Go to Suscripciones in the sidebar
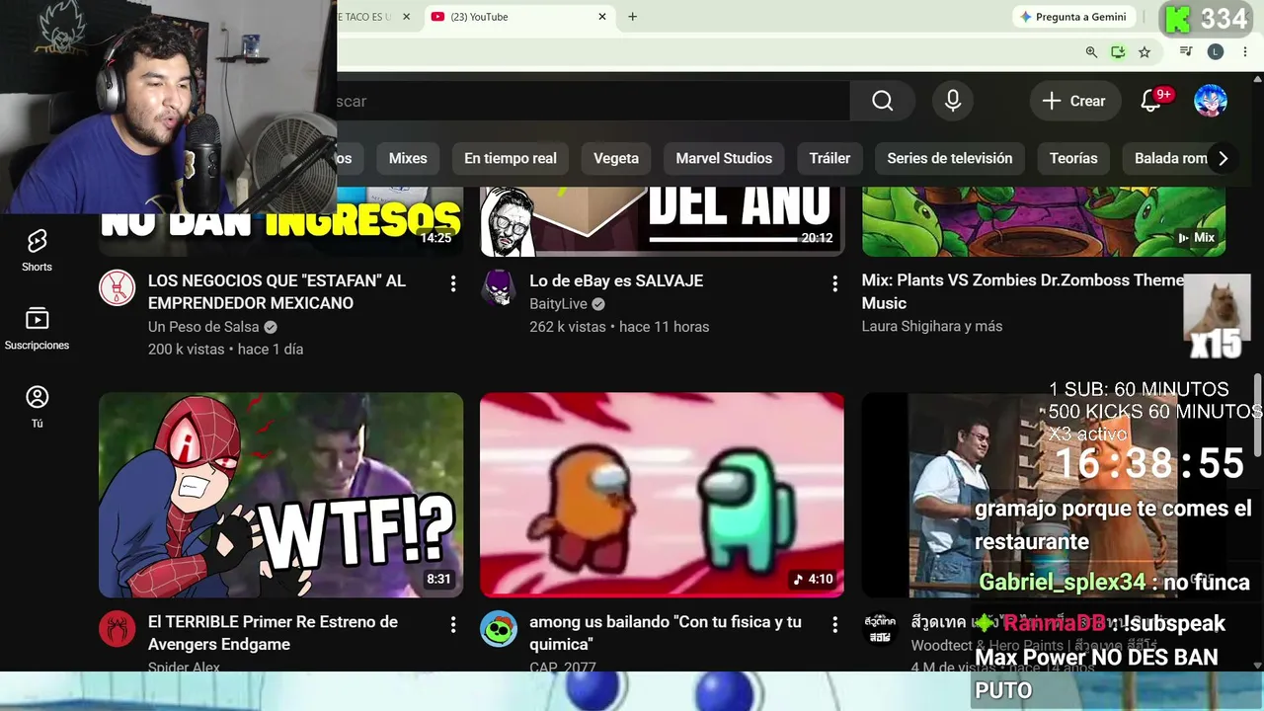The image size is (1264, 711). [x=37, y=329]
